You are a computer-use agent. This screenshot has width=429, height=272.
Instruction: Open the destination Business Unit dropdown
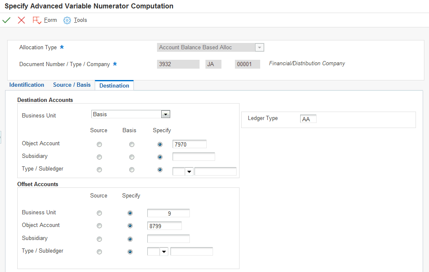166,115
